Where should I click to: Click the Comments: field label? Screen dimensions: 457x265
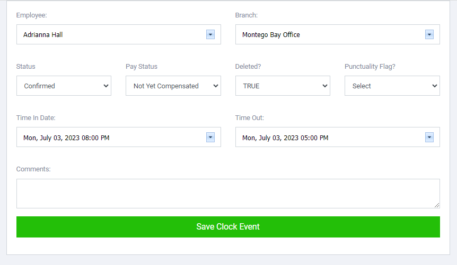(33, 169)
